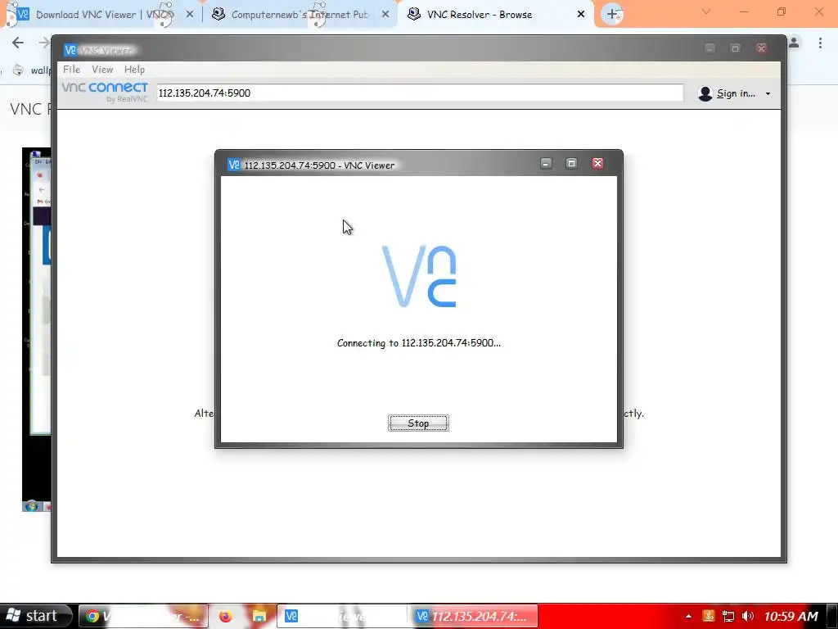Close the VNC Resolver tab

tap(581, 15)
